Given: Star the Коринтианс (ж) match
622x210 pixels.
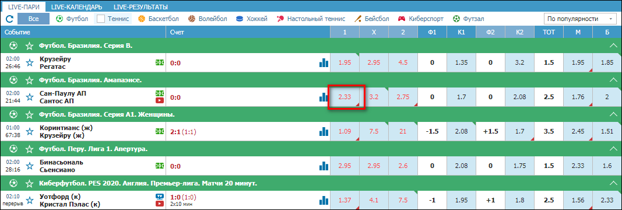Looking at the screenshot, I should 29,131.
